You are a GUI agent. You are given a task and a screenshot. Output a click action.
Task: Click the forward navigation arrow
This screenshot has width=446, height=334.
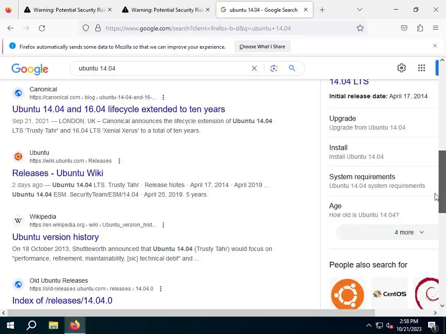tap(26, 28)
